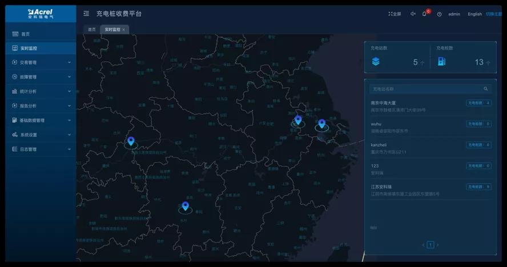Click the 报告分析 sidebar icon
The width and height of the screenshot is (507, 267).
click(x=14, y=106)
